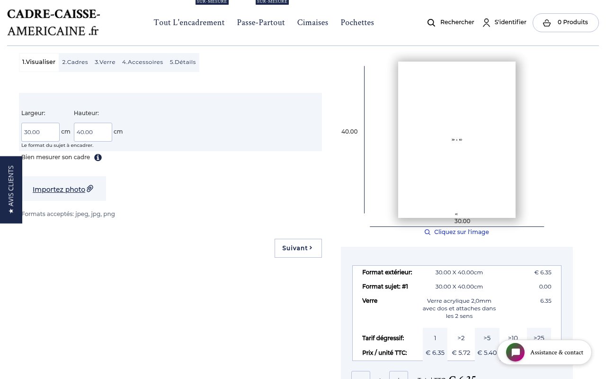The height and width of the screenshot is (379, 606).
Task: Click the Format sujet: #1 label
Action: 385,287
